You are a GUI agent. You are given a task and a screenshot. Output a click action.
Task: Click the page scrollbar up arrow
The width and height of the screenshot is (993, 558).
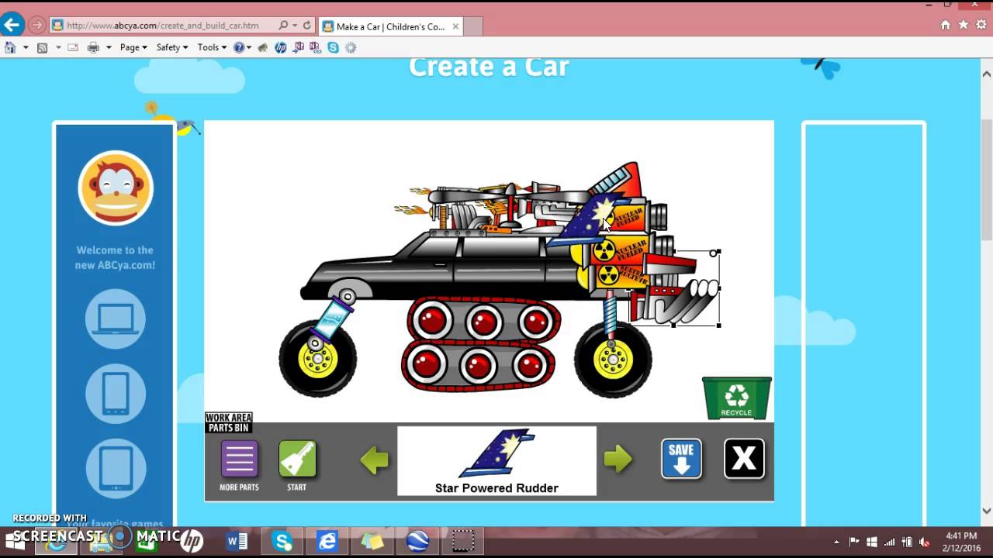coord(987,74)
